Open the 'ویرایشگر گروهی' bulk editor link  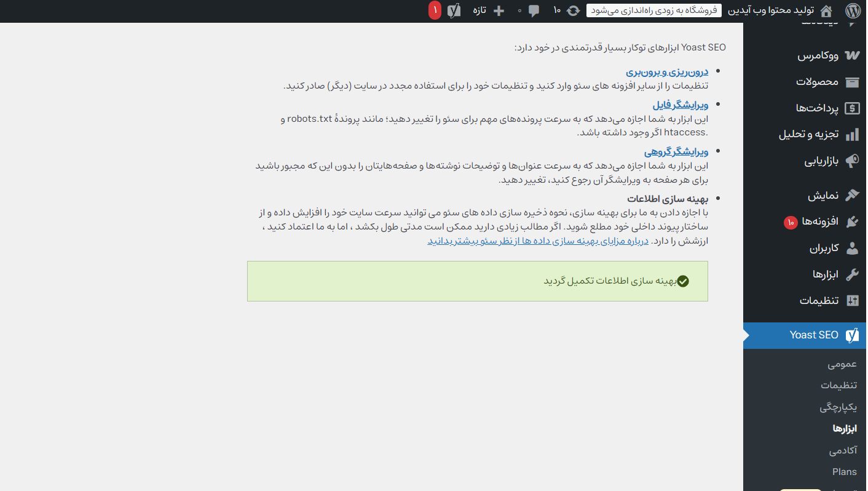coord(676,151)
